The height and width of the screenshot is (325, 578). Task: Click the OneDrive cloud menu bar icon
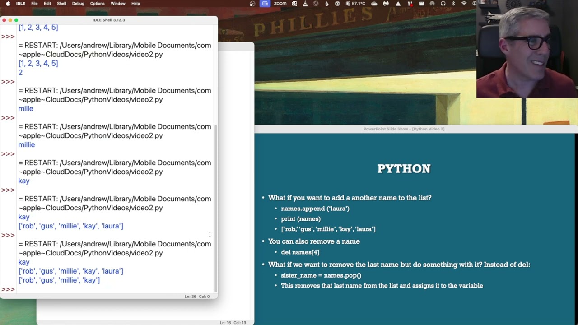point(374,3)
